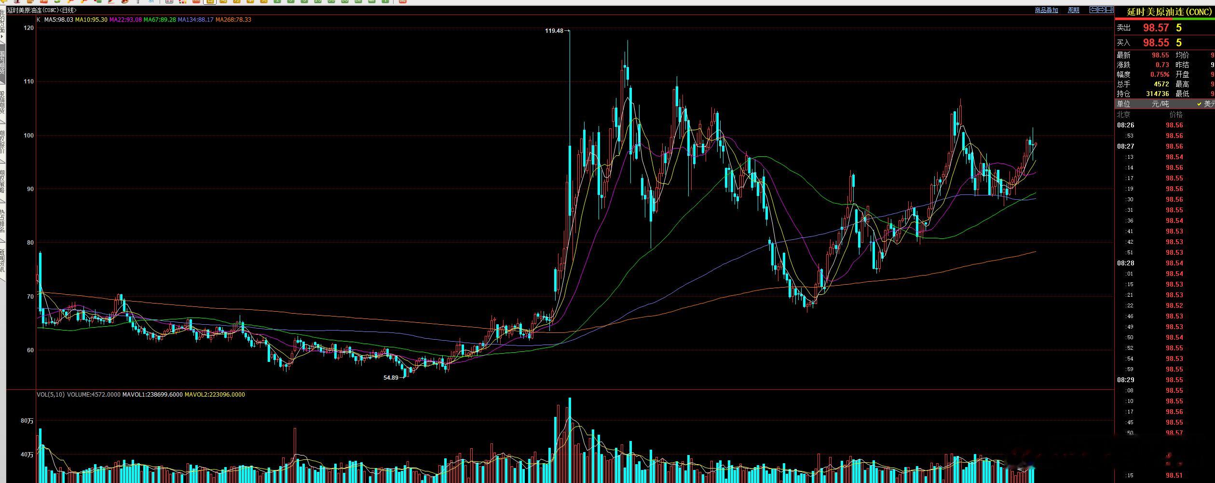1215x483 pixels.
Task: Click the 幅度 value 0.75%
Action: click(1160, 74)
